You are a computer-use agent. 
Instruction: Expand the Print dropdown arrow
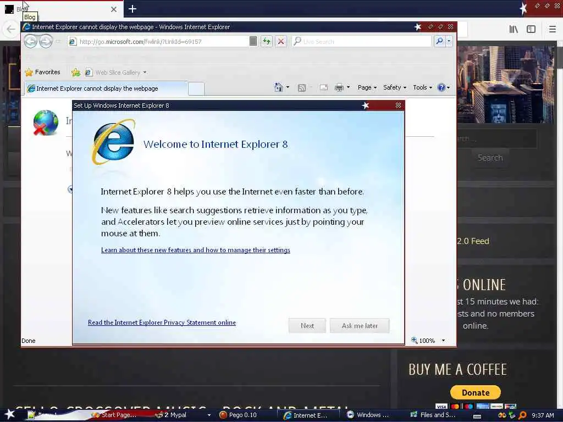pyautogui.click(x=348, y=87)
